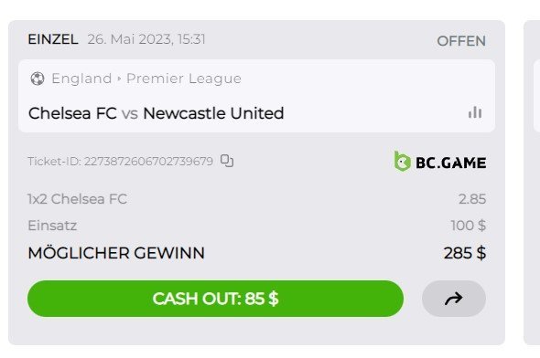
Task: Click the 285 $ possible winnings amount
Action: (465, 254)
